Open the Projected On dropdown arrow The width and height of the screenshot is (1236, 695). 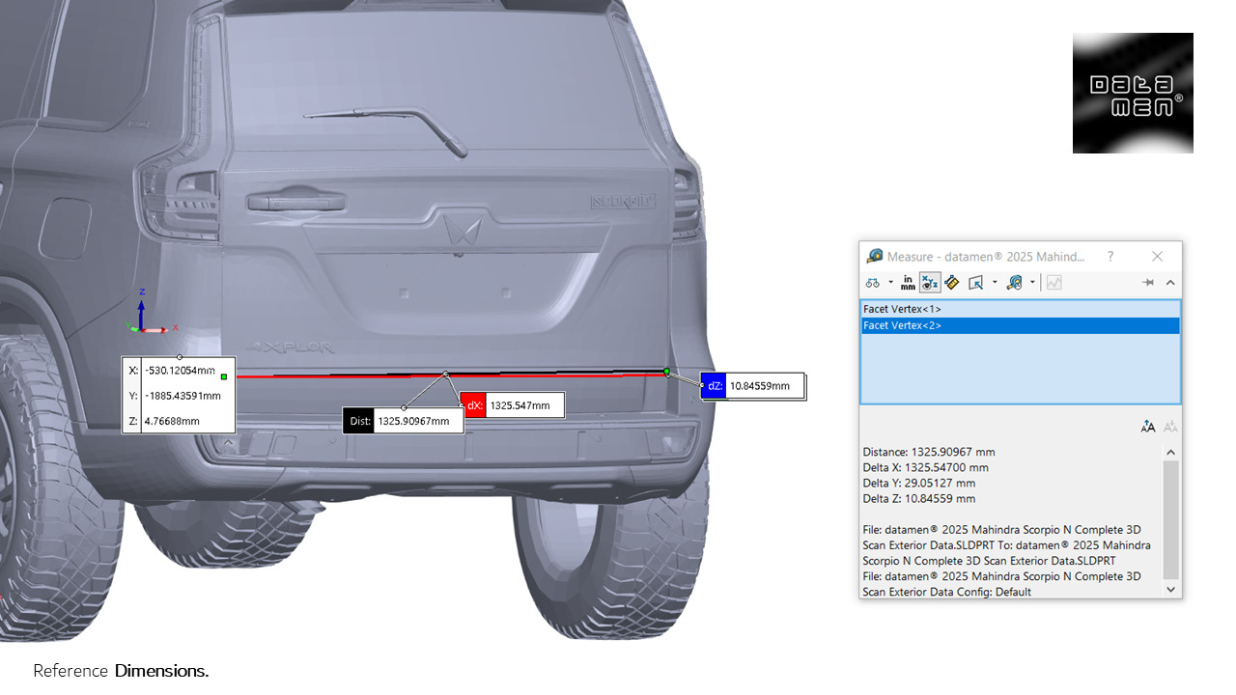click(994, 283)
